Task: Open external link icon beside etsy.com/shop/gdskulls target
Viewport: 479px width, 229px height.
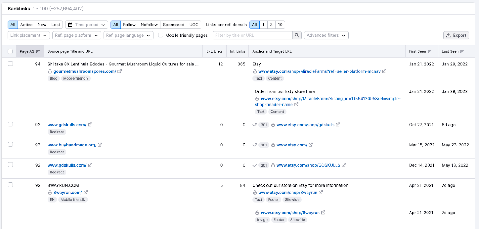Action: pyautogui.click(x=338, y=124)
